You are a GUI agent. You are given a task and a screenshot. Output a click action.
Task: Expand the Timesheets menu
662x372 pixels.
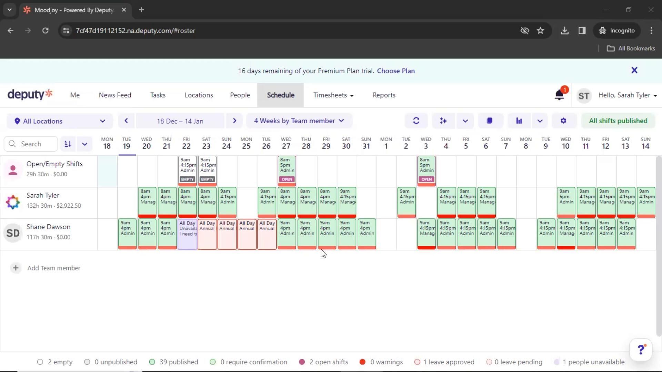333,95
